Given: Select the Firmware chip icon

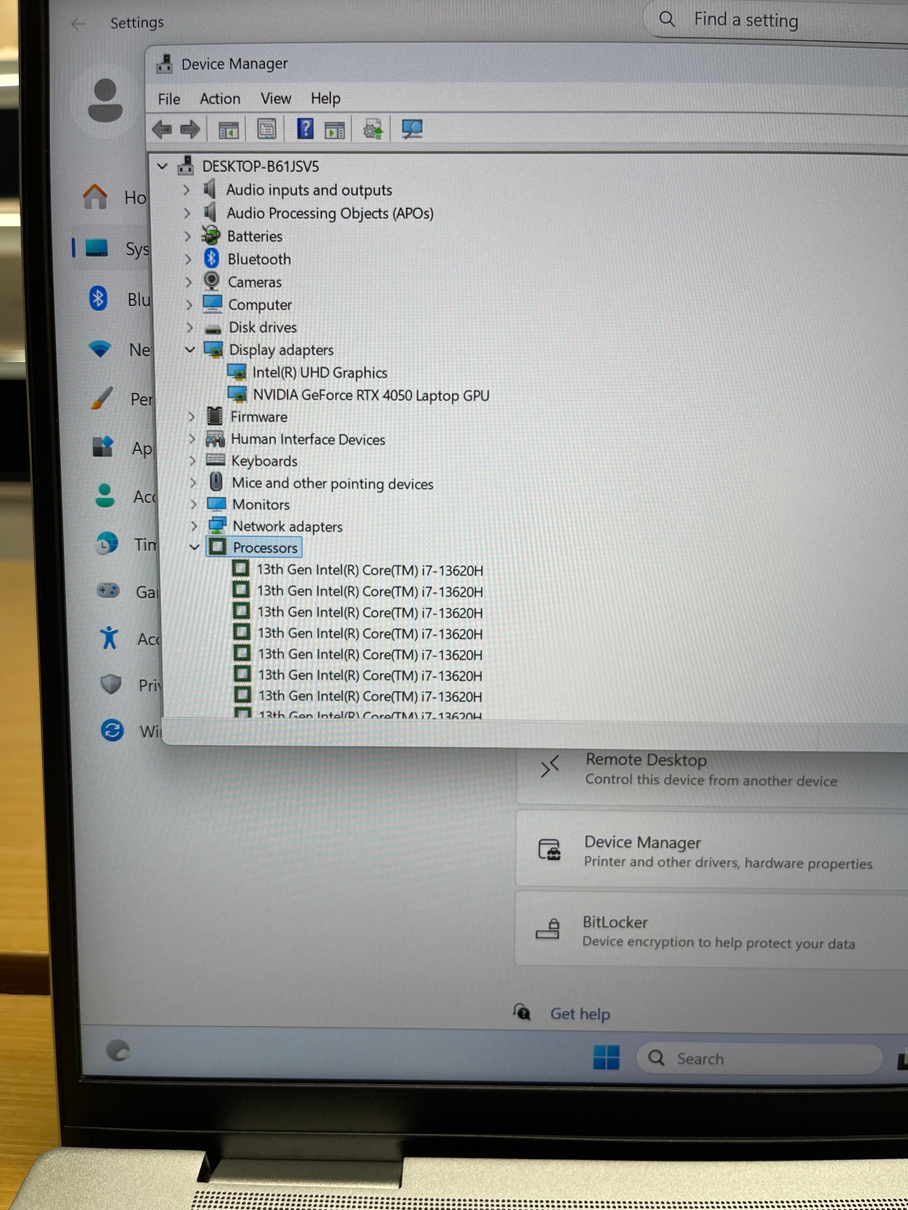Looking at the screenshot, I should coord(215,416).
